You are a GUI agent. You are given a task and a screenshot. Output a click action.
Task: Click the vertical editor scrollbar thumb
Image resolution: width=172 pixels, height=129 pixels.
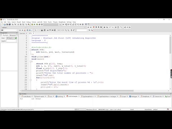170,45
